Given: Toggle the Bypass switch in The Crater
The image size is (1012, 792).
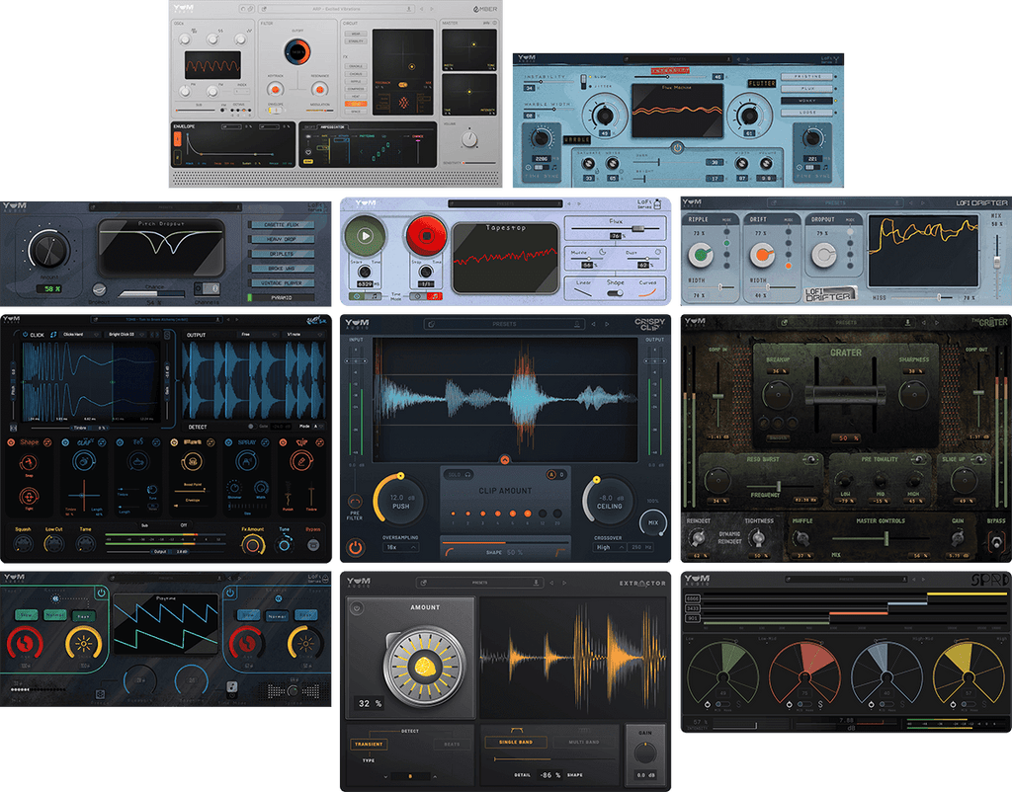Looking at the screenshot, I should (x=996, y=540).
